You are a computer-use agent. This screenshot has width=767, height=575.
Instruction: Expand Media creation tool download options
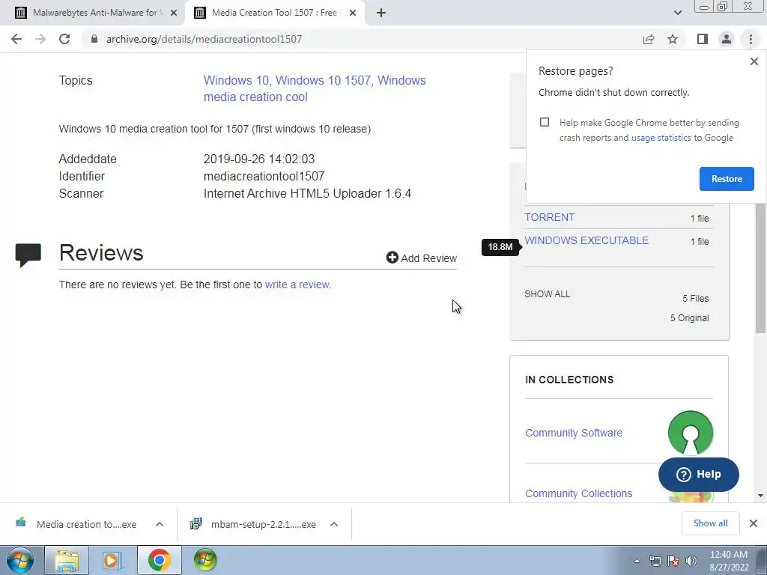[x=160, y=524]
